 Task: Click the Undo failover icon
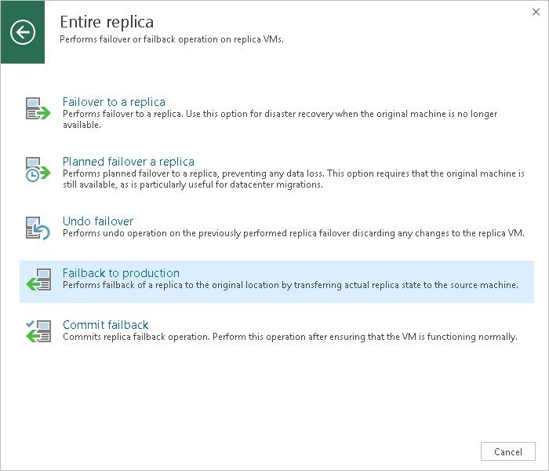(x=38, y=228)
